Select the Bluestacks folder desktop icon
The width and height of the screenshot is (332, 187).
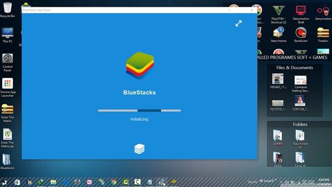point(7,162)
